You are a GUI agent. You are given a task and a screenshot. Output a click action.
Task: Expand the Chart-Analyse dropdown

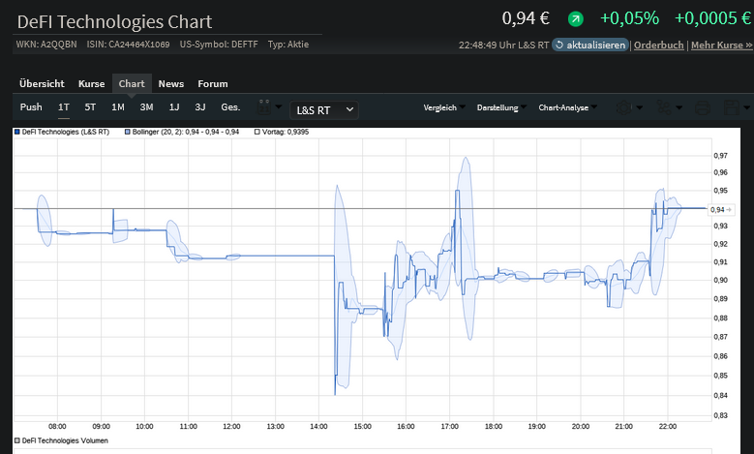pos(566,108)
